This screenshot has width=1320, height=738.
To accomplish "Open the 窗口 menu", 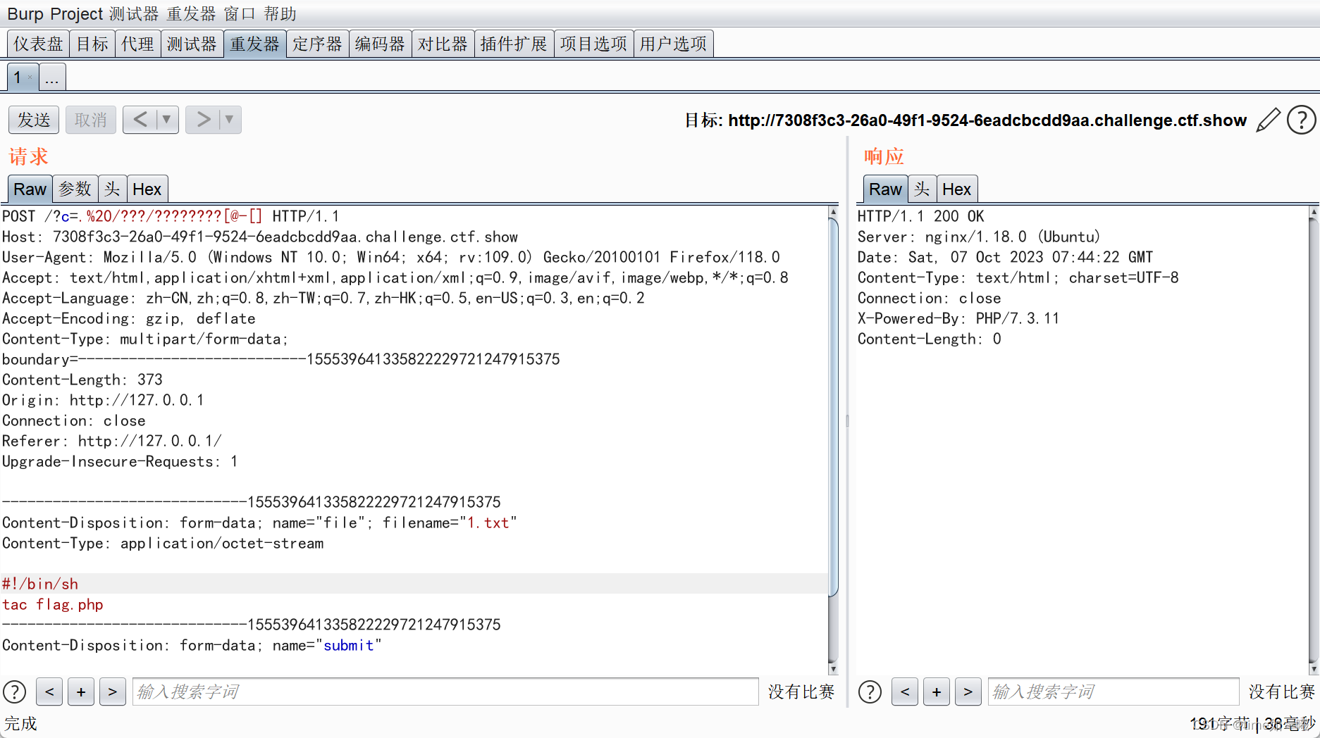I will click(240, 13).
